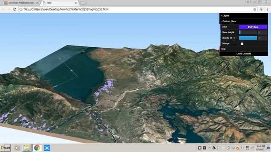Screen dimensions: 271x152
Task: Open file explorer from taskbar
Action: (27, 148)
